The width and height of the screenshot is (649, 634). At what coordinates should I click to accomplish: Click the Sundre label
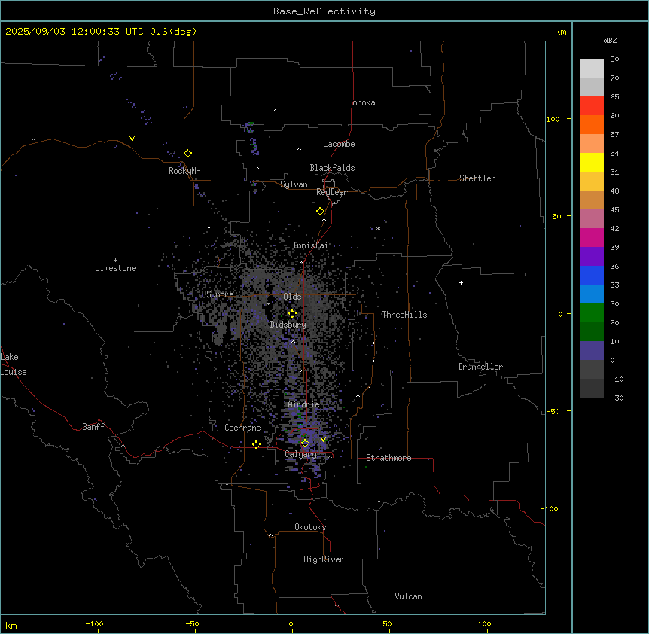point(220,294)
